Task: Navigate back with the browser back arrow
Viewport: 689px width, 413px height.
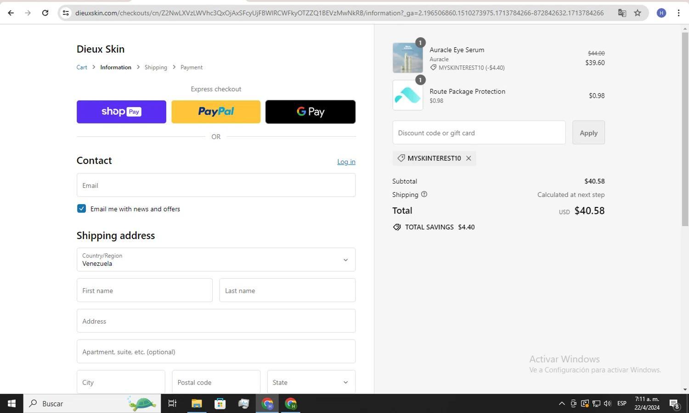Action: pyautogui.click(x=11, y=12)
